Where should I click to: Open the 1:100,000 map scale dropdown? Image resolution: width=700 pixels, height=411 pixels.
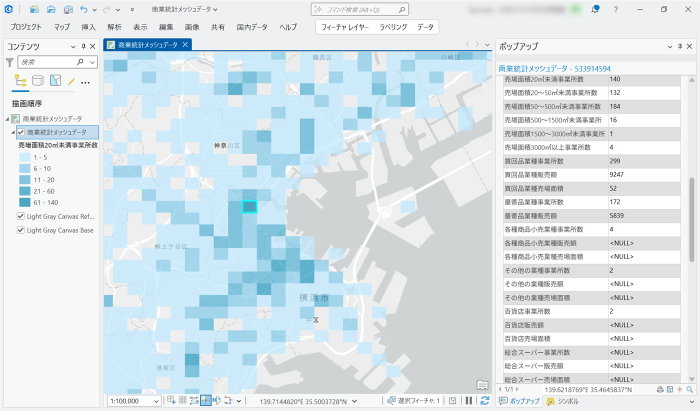tap(156, 401)
